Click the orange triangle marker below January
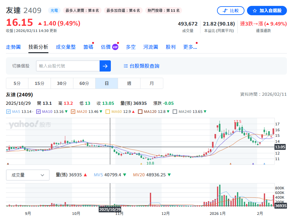This screenshot has height=222, width=291. point(230,164)
